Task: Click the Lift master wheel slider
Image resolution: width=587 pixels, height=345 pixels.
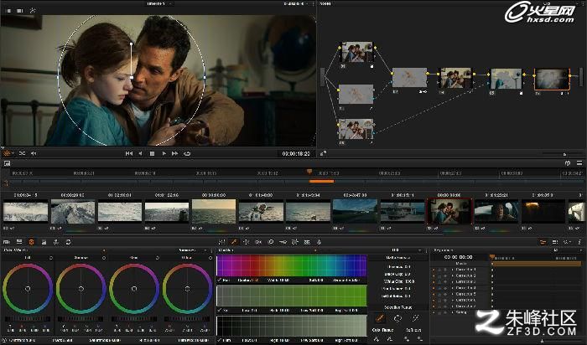Action: pos(28,319)
